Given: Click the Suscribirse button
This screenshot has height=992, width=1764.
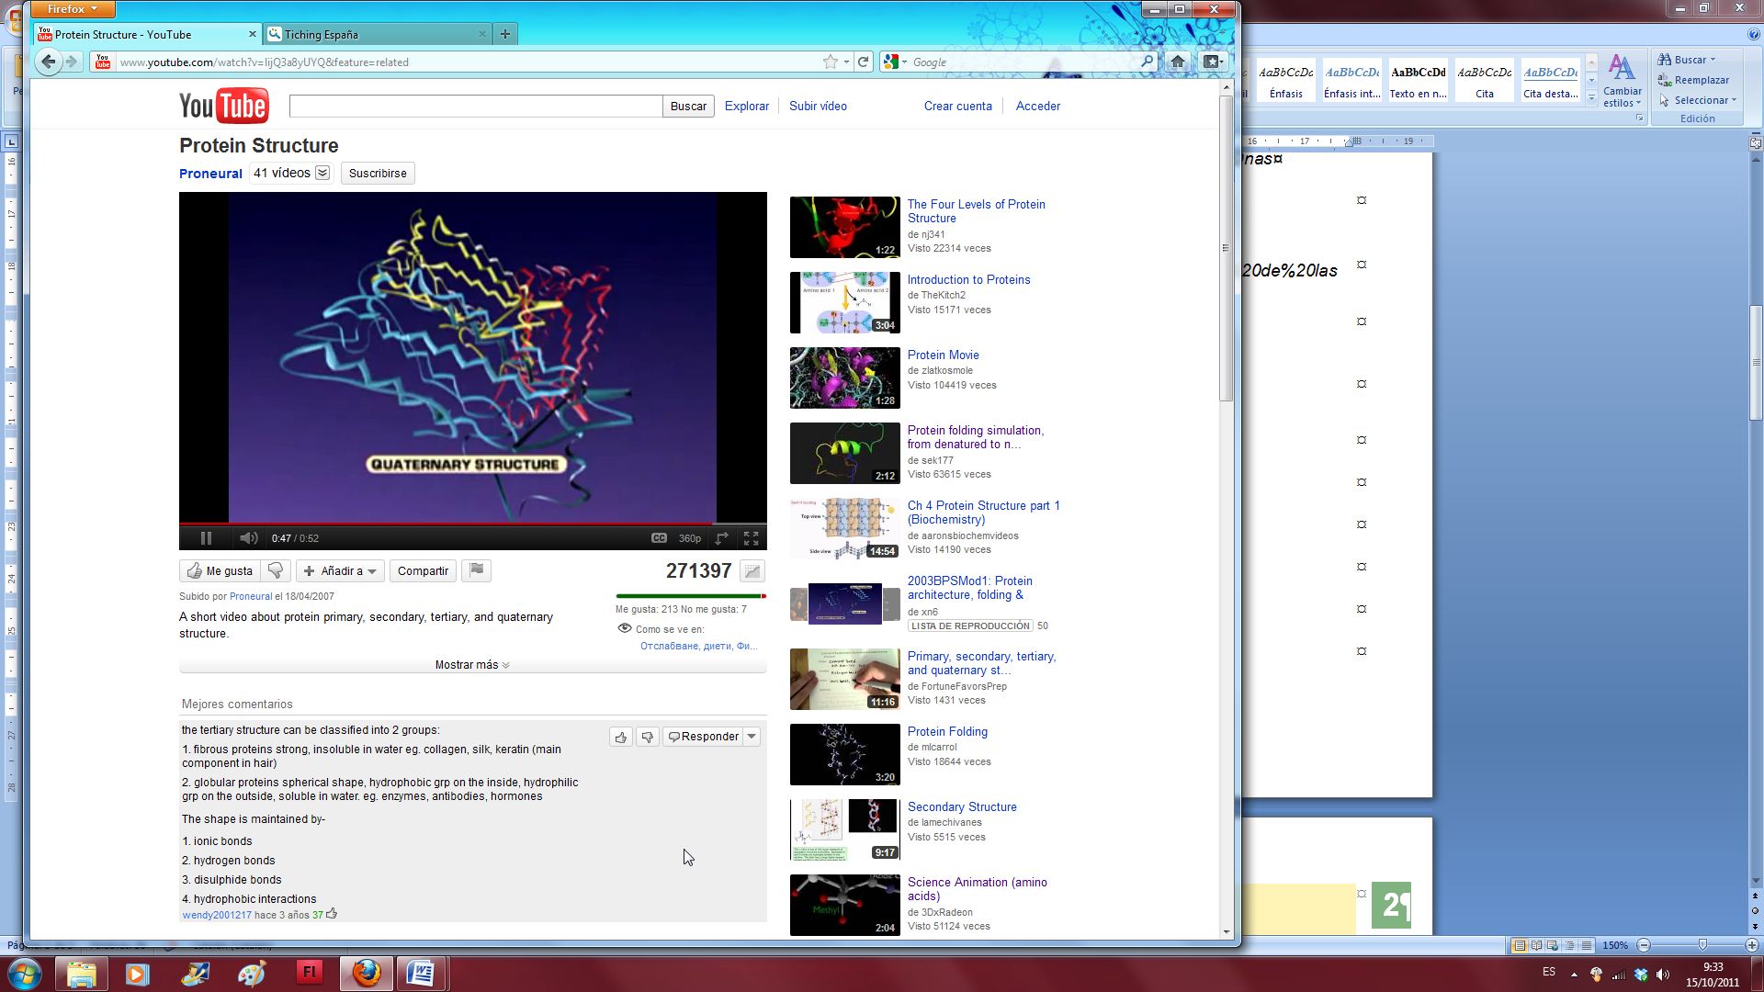Looking at the screenshot, I should pos(378,174).
